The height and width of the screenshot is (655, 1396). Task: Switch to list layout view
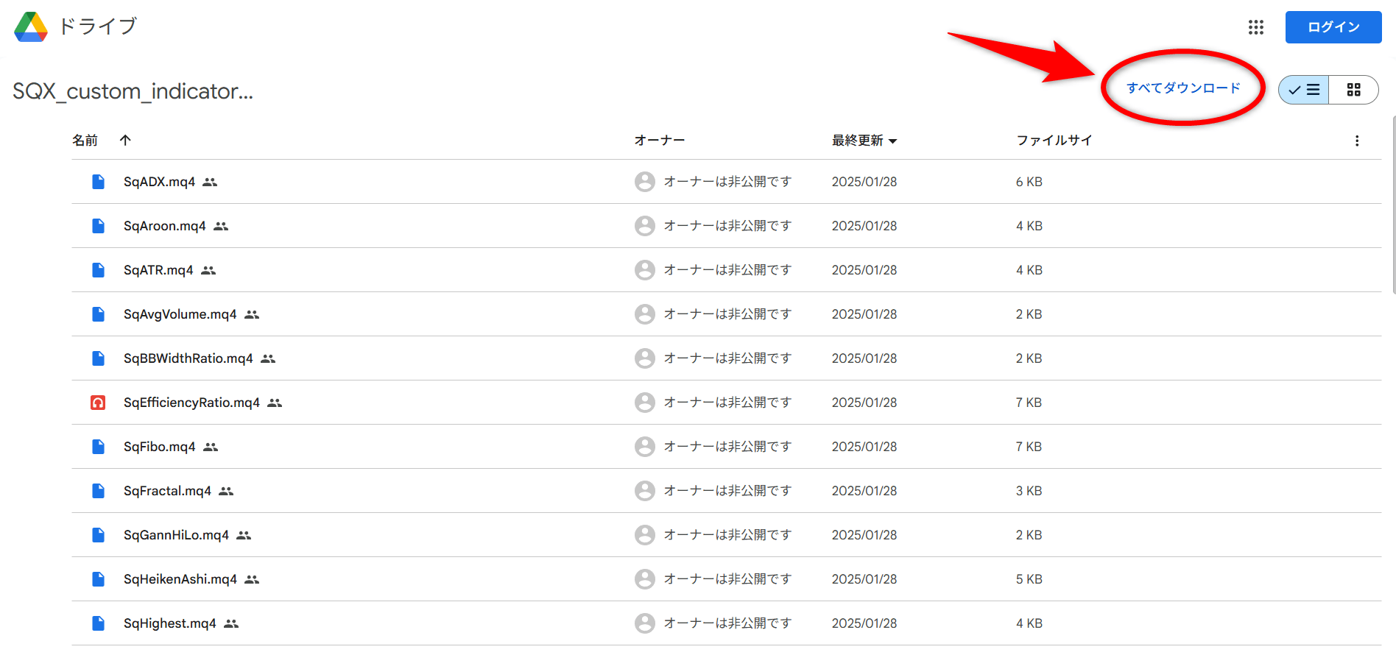coord(1304,90)
